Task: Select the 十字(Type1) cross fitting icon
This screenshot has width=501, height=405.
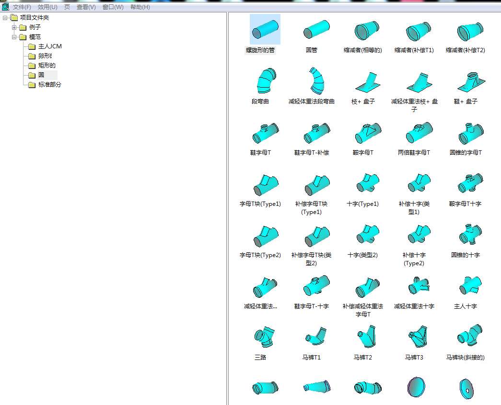Action: (x=366, y=184)
